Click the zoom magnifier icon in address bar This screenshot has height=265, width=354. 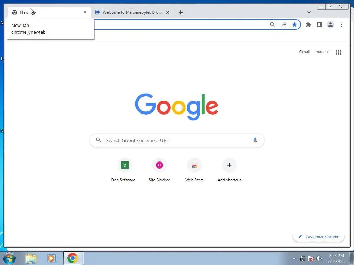pos(272,24)
